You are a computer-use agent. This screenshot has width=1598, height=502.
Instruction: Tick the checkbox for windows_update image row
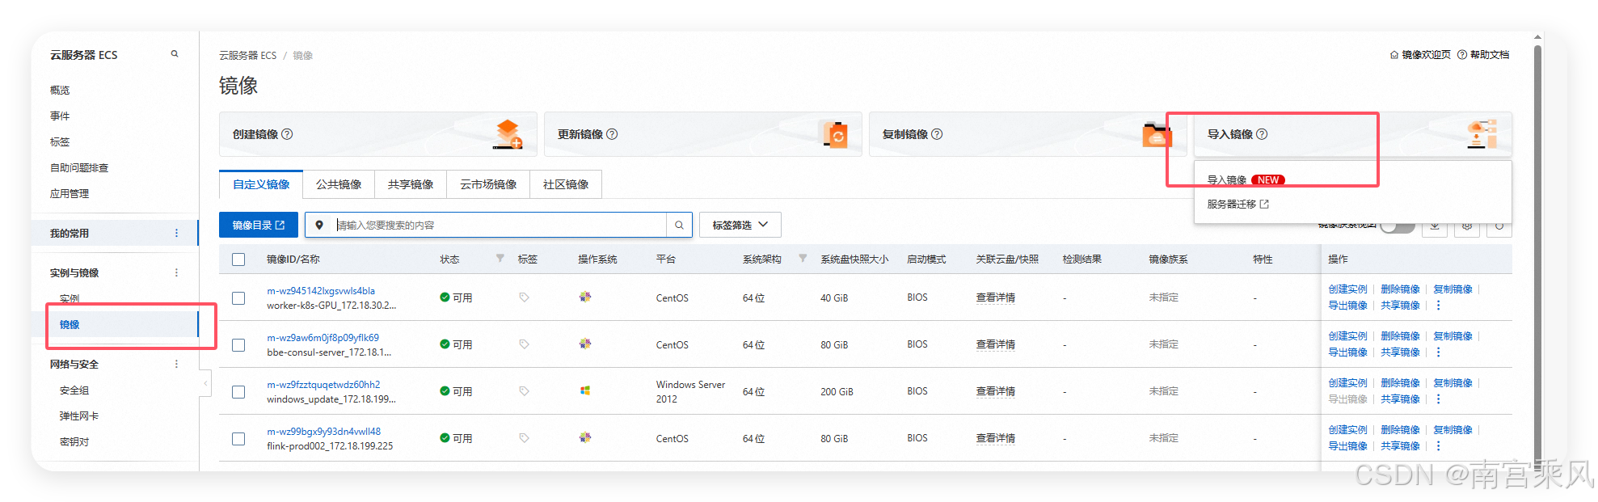click(x=238, y=392)
